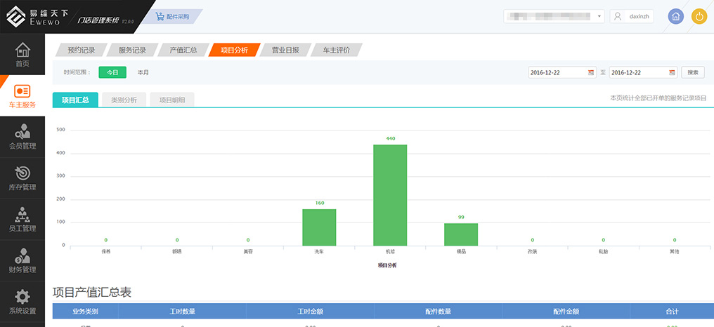Open 员工管理 staff management
Screen dimensions: 714x327
[22, 220]
